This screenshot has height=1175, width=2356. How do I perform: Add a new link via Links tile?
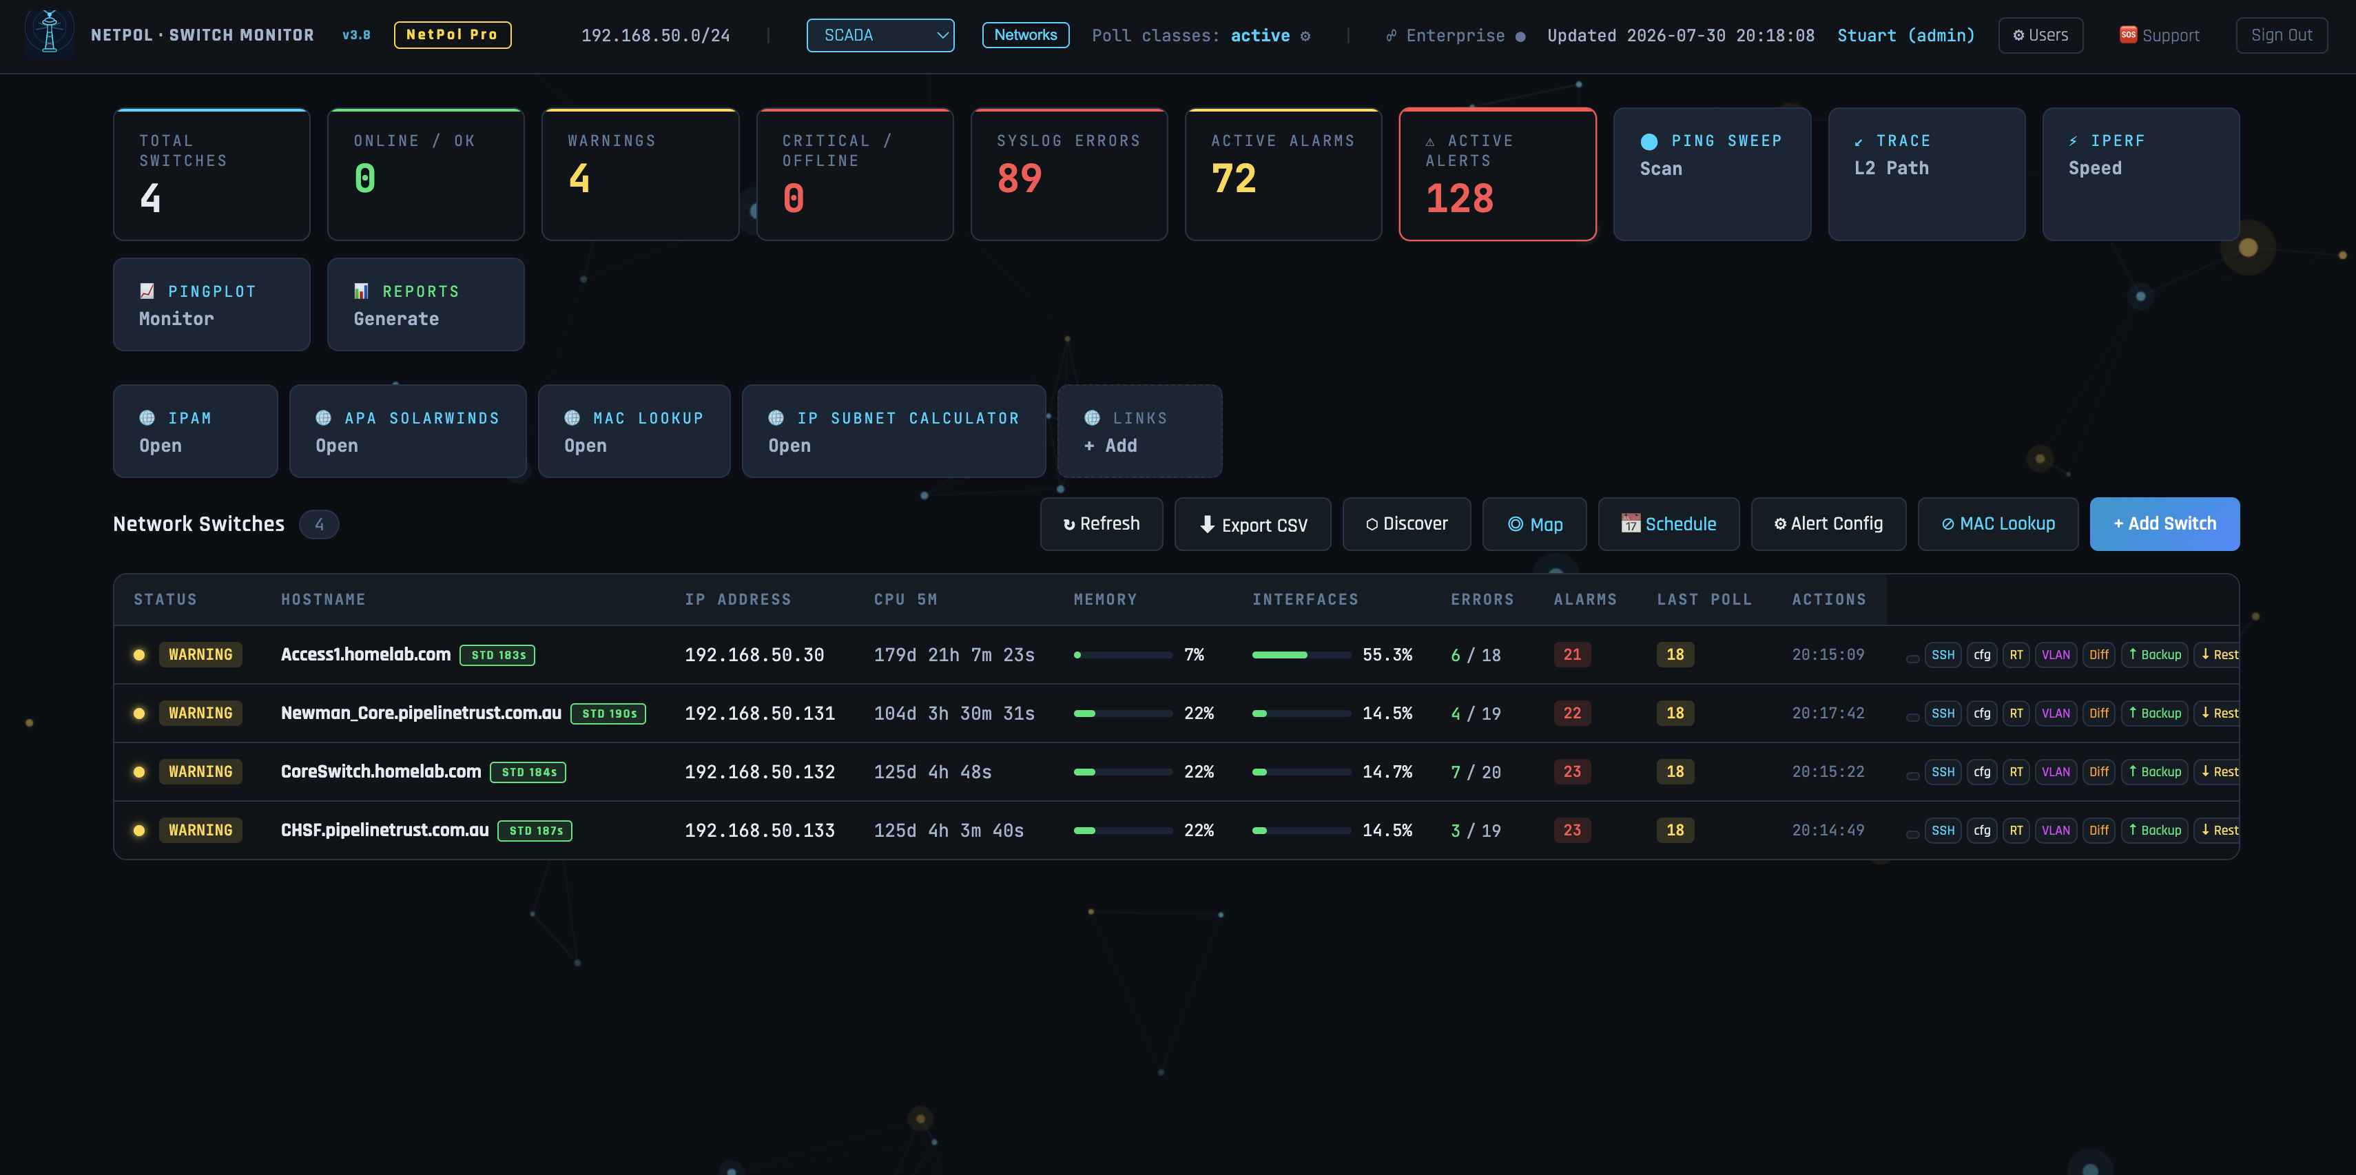coord(1139,430)
